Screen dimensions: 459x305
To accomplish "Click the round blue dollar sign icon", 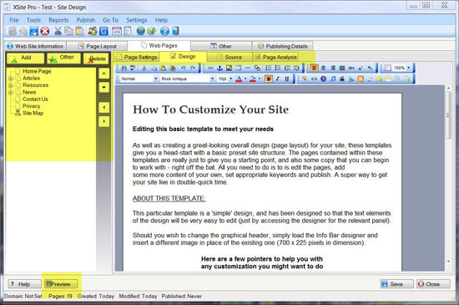I will 324,79.
